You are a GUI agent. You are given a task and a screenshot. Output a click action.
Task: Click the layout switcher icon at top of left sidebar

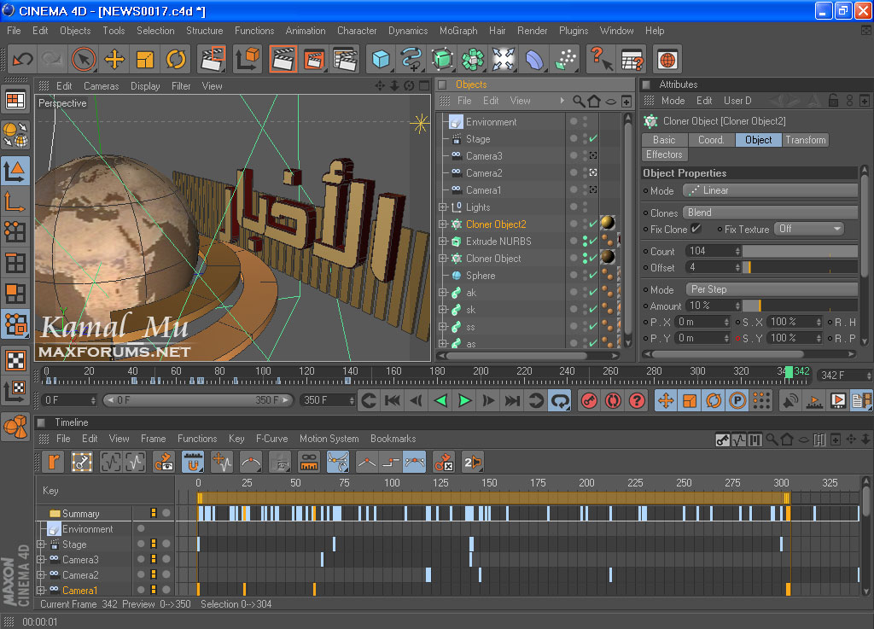(x=15, y=101)
